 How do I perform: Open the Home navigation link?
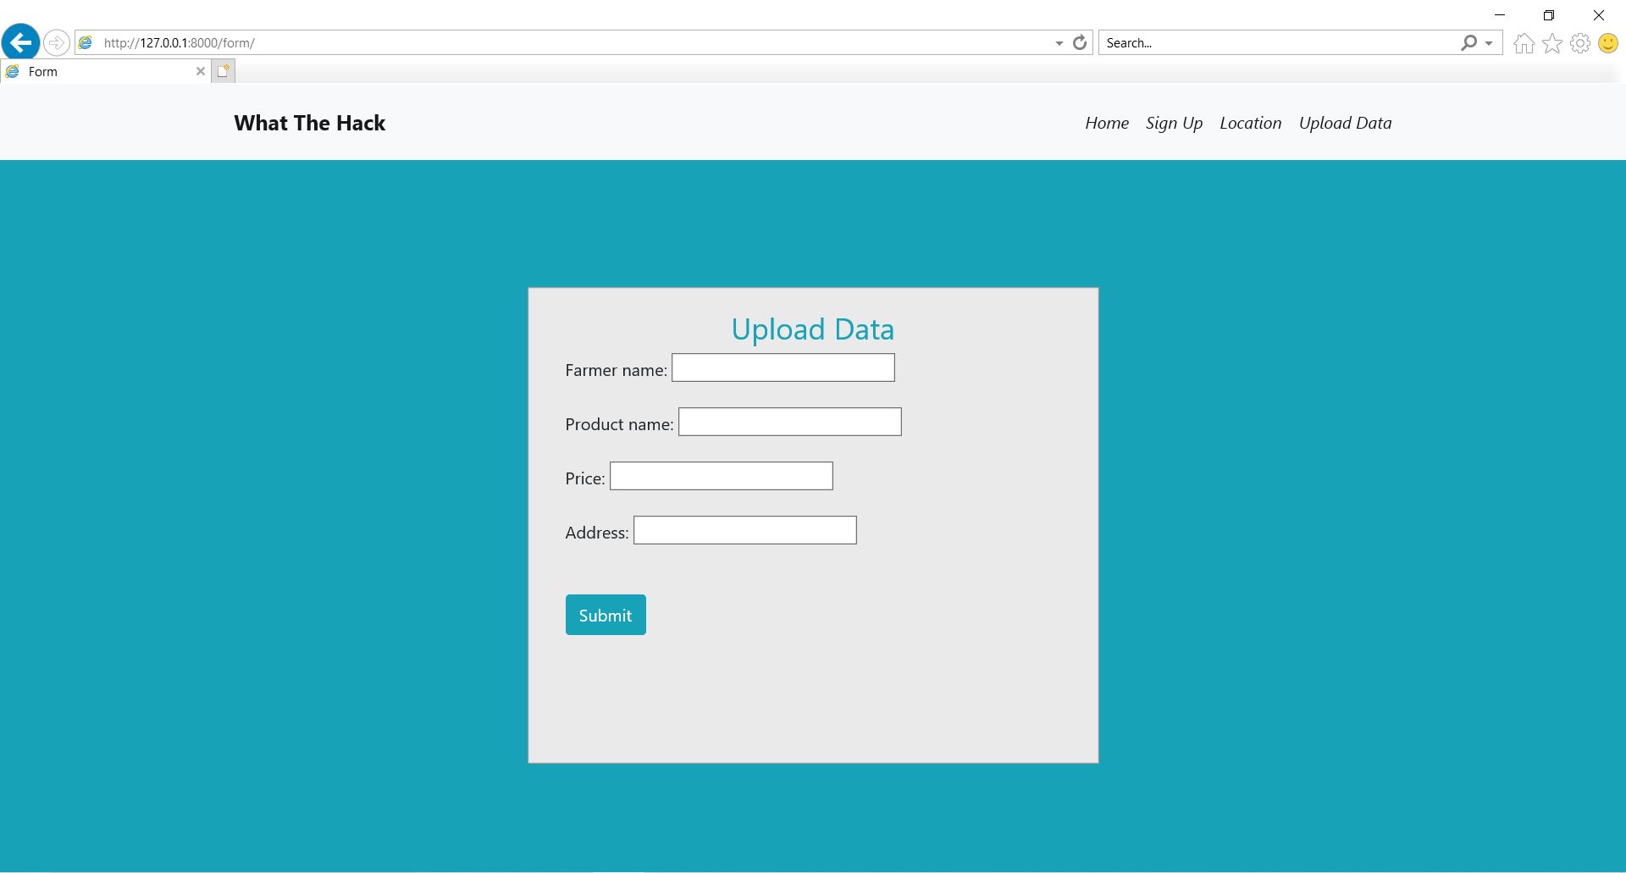tap(1107, 123)
